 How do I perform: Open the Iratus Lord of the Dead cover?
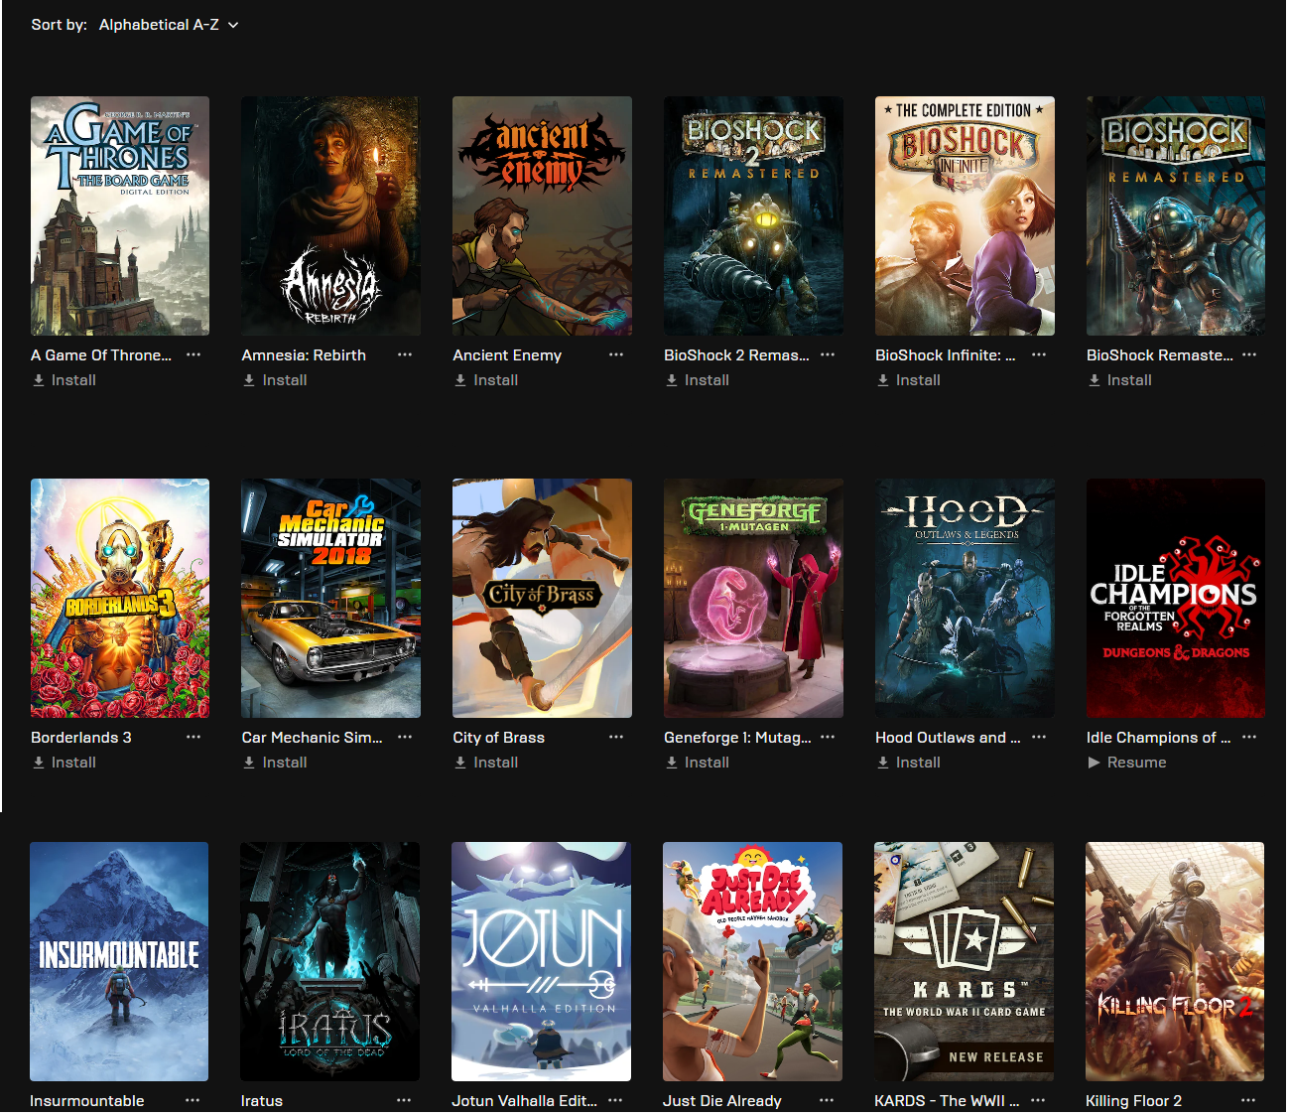point(329,961)
